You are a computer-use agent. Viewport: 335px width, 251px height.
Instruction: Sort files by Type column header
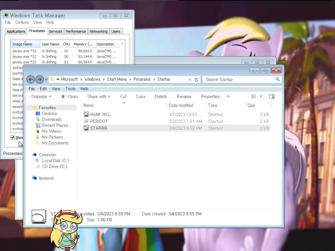tap(212, 106)
